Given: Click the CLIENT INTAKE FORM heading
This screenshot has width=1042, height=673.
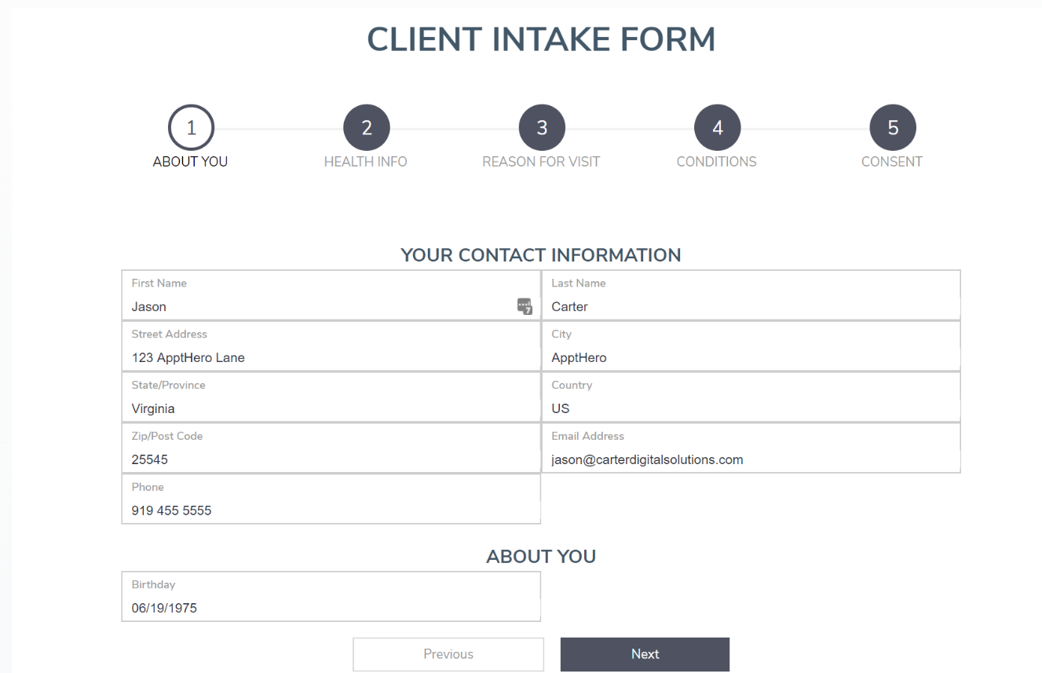Looking at the screenshot, I should coord(542,40).
